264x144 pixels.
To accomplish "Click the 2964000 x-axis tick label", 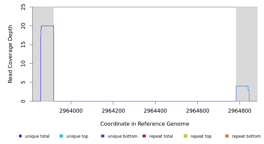I will pyautogui.click(x=71, y=111).
